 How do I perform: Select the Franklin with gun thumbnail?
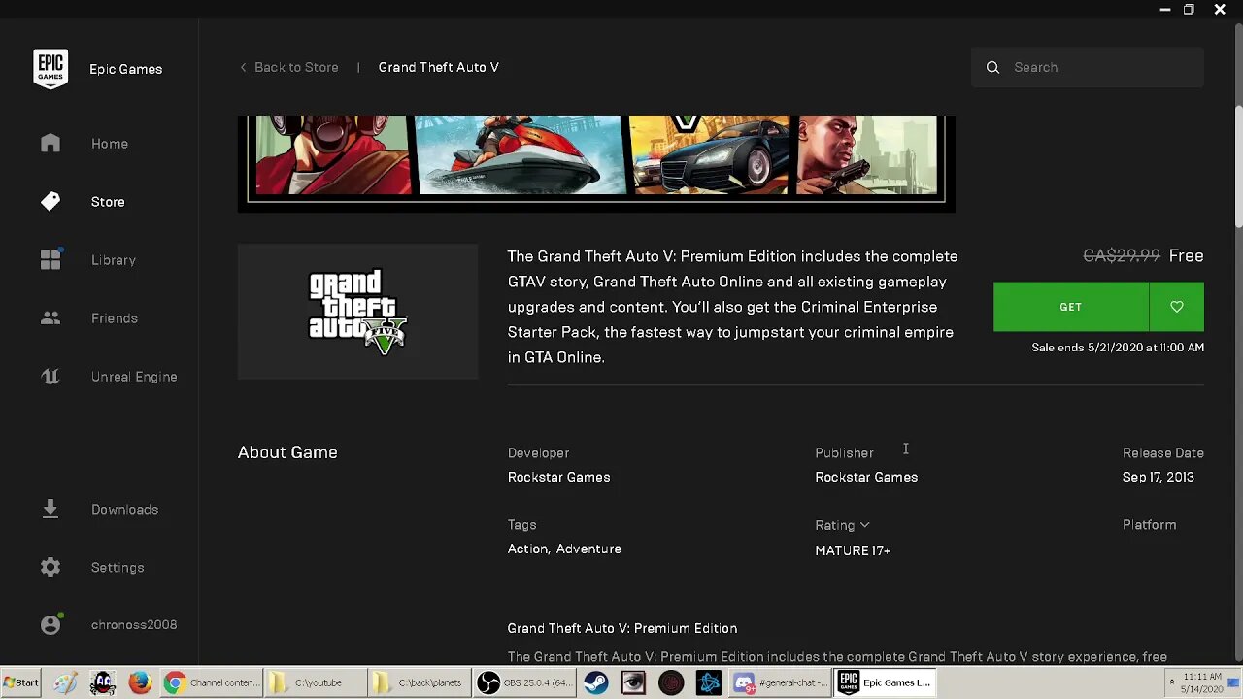(x=866, y=155)
